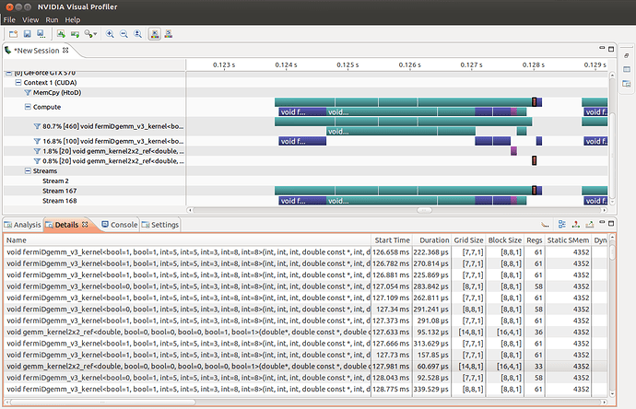Screen dimensions: 636x409
Task: Click the Details export chart icon
Action: coord(589,224)
